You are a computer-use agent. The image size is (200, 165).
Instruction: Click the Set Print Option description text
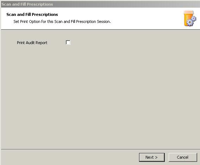pos(62,22)
